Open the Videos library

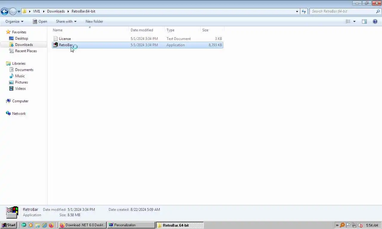[x=20, y=89]
